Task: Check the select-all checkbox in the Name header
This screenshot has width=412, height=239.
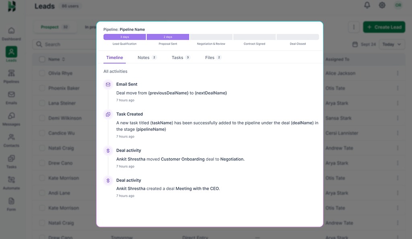Action: (42, 59)
